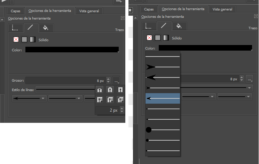Set solid stroke button in cap-popup panel
The width and height of the screenshot is (259, 164).
[24, 39]
